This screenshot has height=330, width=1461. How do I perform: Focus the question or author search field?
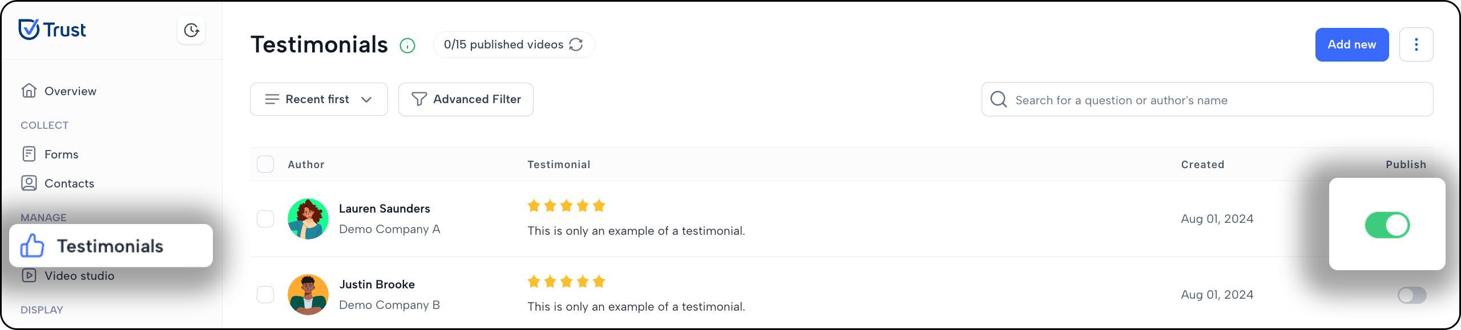pyautogui.click(x=1207, y=100)
